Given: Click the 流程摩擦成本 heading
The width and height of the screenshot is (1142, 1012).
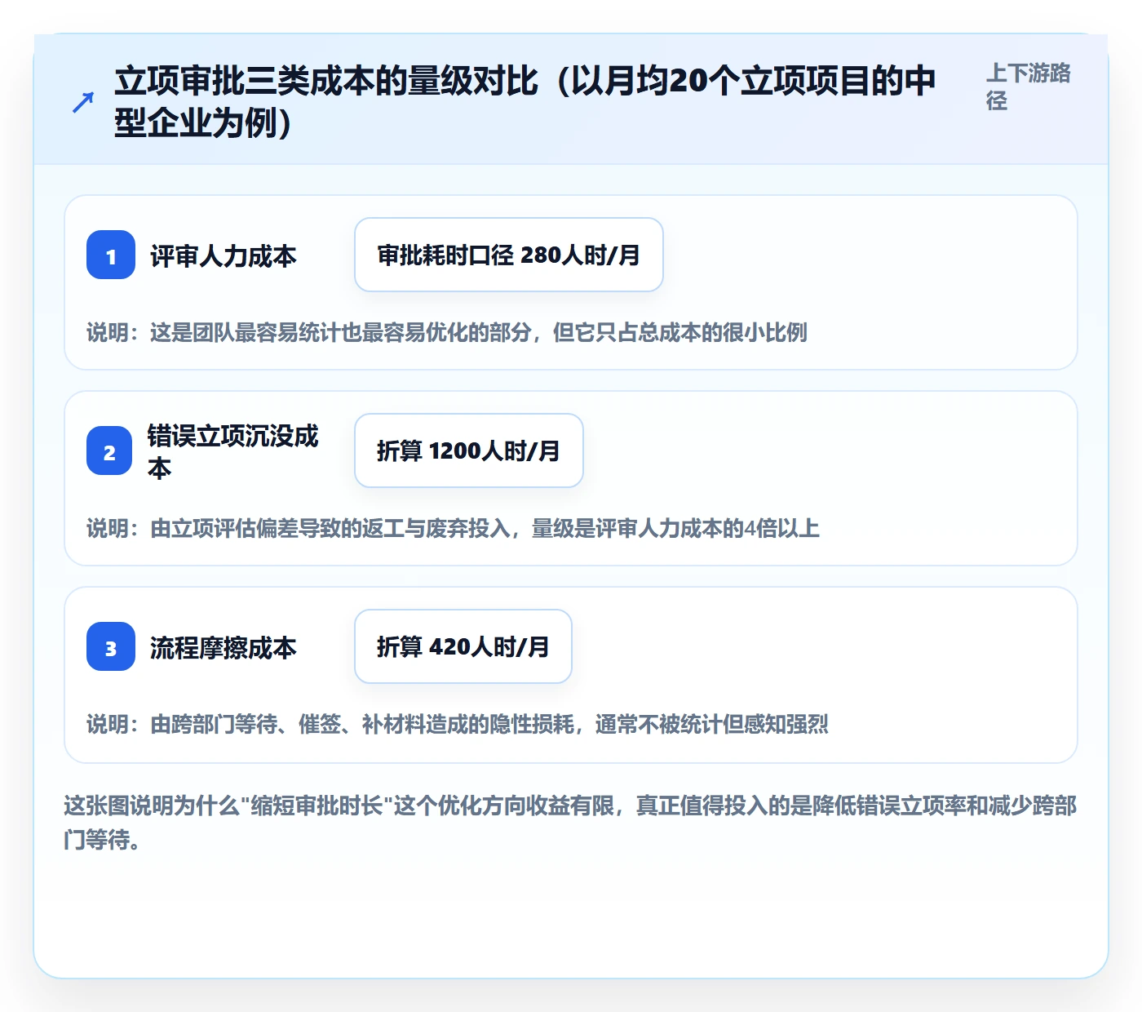Looking at the screenshot, I should 223,648.
